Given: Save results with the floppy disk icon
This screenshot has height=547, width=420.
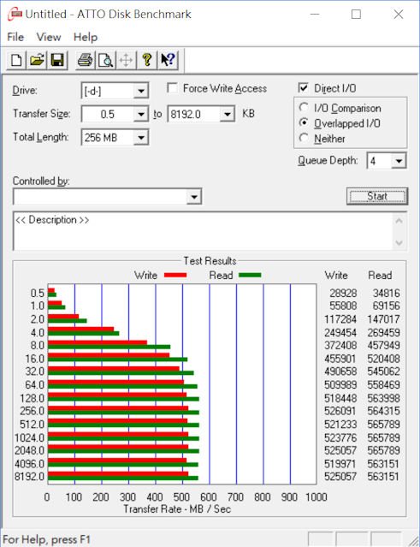Looking at the screenshot, I should coord(57,61).
